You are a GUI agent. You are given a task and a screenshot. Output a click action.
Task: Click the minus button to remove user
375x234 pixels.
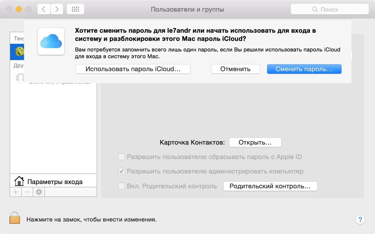[27, 192]
